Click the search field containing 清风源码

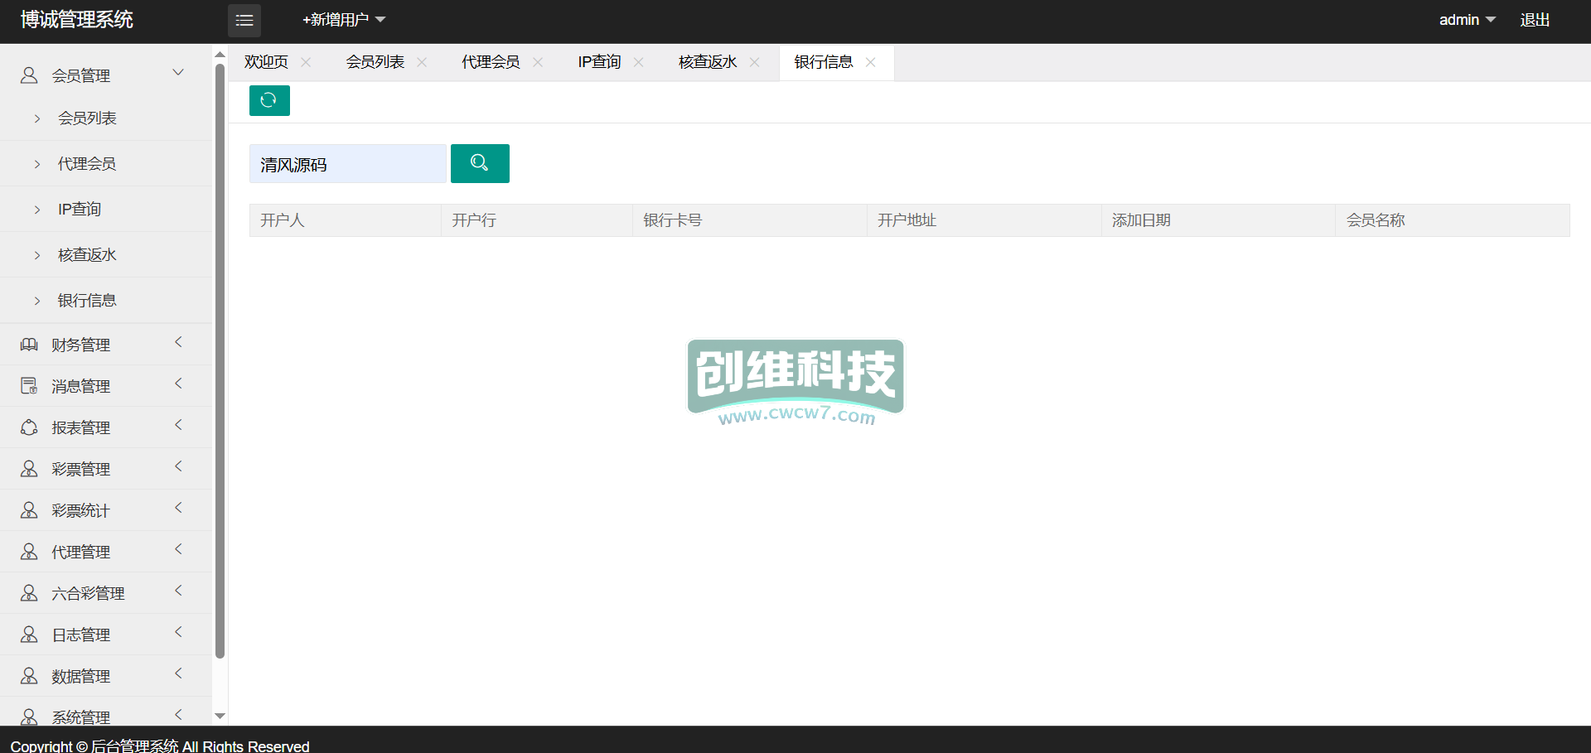[x=348, y=164]
